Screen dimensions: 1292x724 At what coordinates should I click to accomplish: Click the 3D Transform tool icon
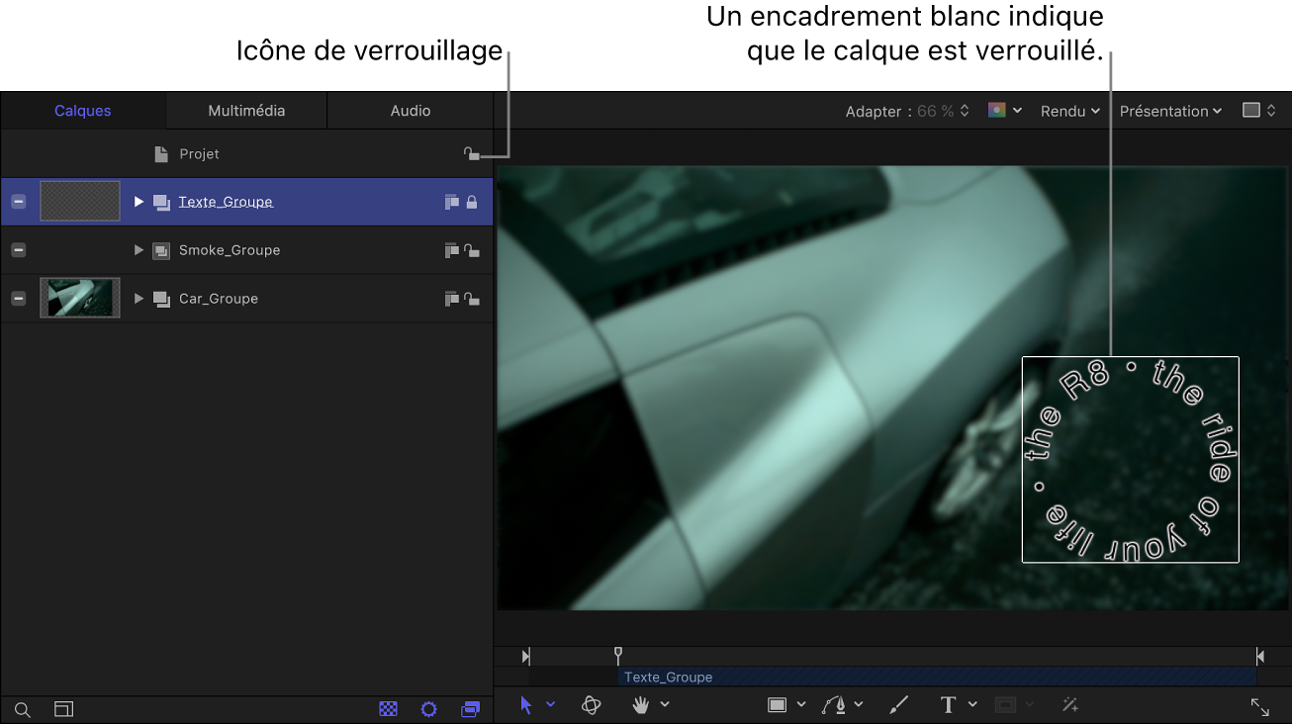tap(591, 705)
